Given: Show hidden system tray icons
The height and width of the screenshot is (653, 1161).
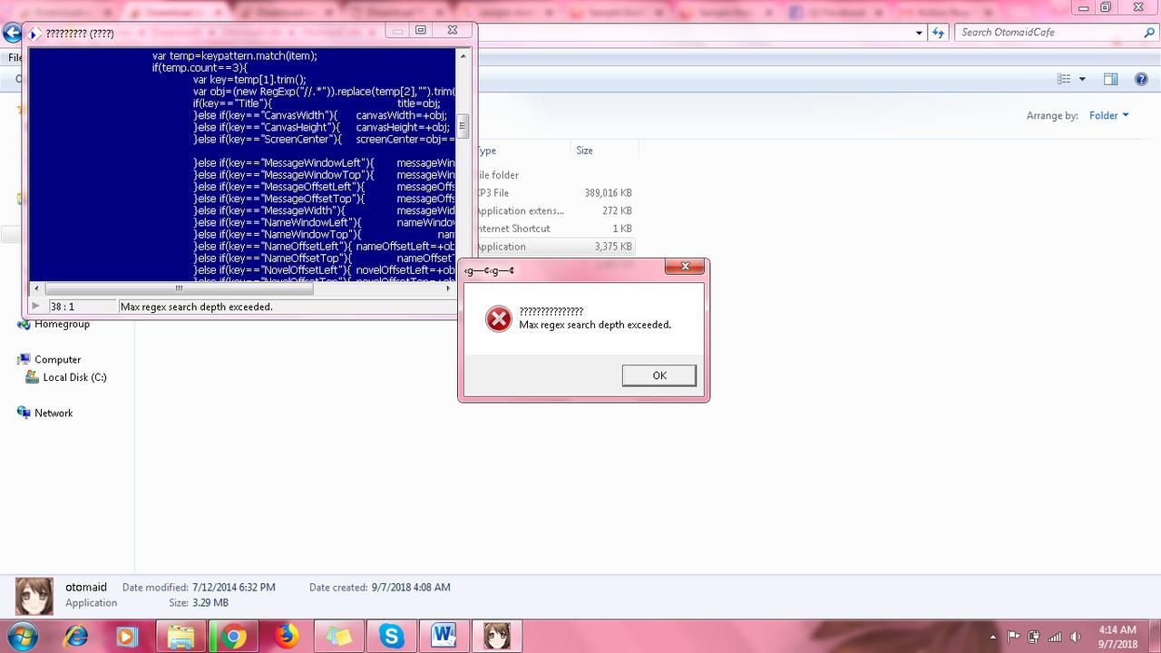Looking at the screenshot, I should 993,637.
